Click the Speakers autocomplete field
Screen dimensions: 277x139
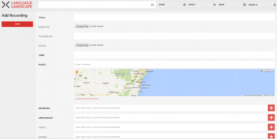[x=171, y=108]
